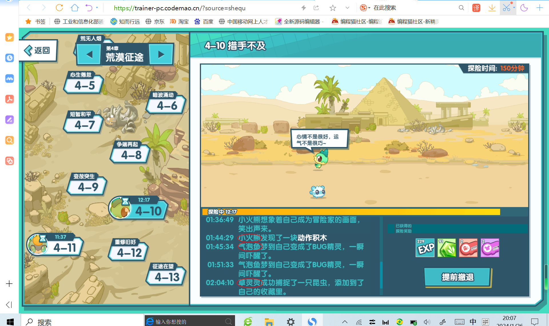Go to next chapter with right arrow
The image size is (549, 326).
161,54
